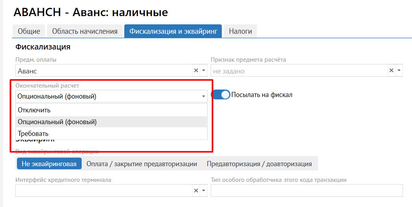Clear the Интерфейс кредитного терминала field

coord(196,191)
